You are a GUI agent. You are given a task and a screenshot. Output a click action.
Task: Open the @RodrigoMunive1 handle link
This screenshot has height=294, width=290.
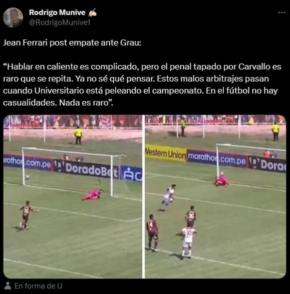click(x=60, y=22)
